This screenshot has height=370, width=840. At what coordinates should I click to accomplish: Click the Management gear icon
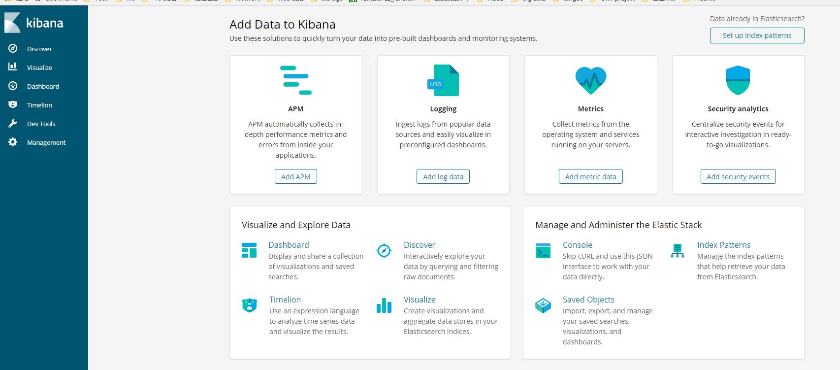pos(13,142)
